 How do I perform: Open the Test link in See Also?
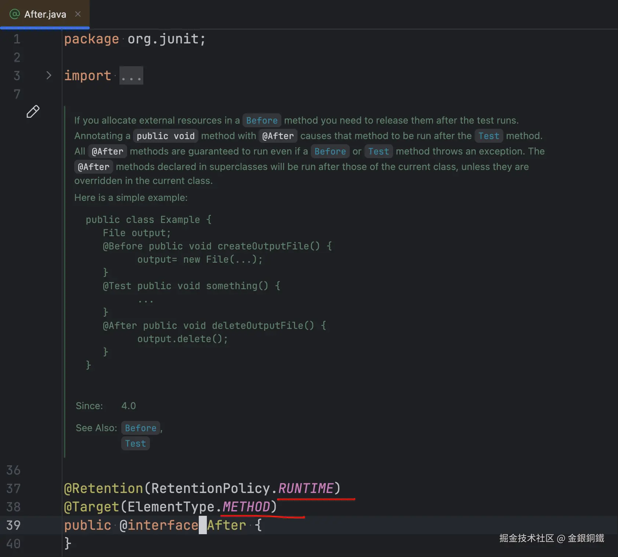click(135, 443)
